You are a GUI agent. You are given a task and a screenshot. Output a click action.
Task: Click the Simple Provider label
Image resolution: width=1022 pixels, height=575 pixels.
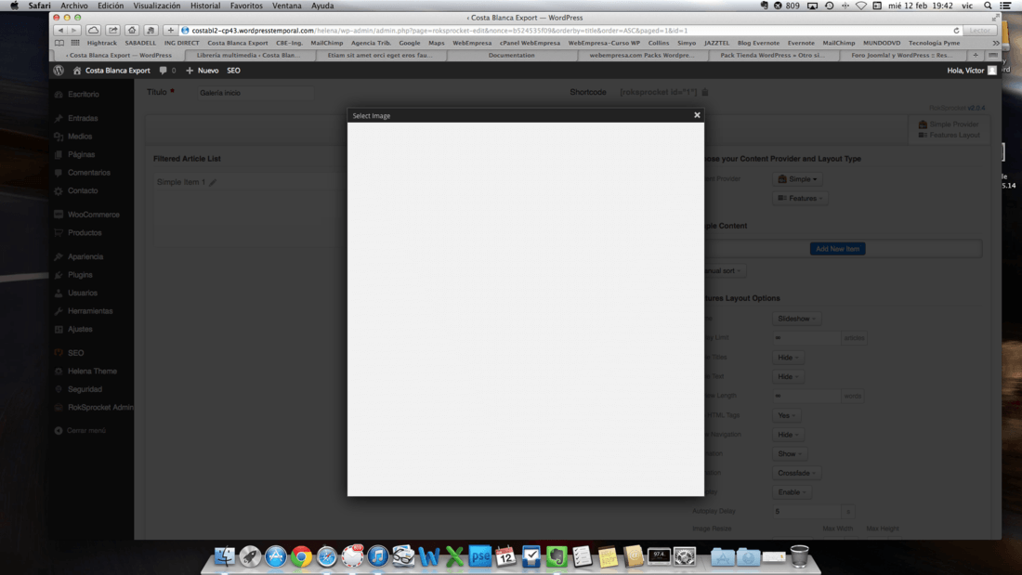coord(953,124)
